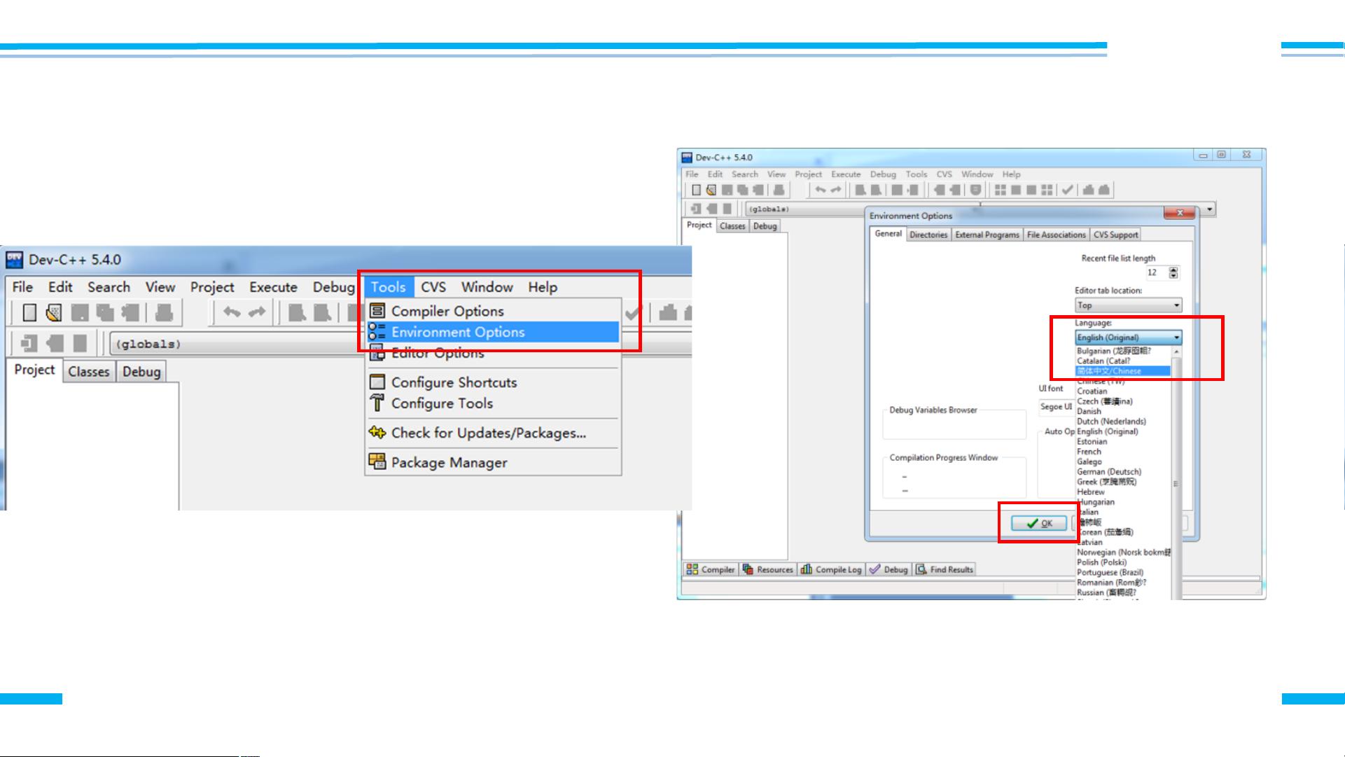The width and height of the screenshot is (1345, 757).
Task: Click Open file icon in window behind dialog
Action: [711, 190]
